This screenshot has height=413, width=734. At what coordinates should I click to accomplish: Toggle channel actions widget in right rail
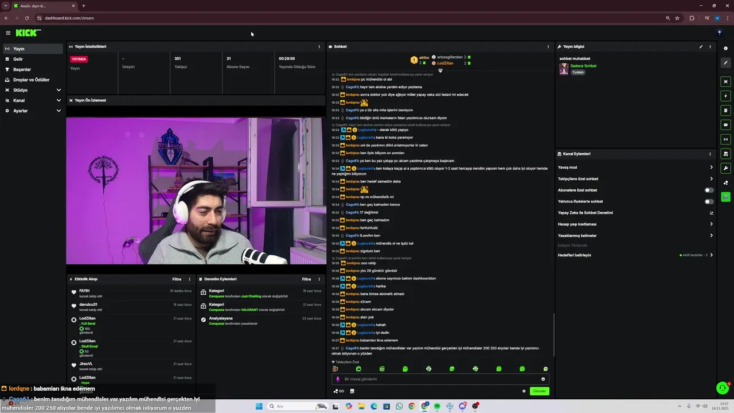pos(726,154)
